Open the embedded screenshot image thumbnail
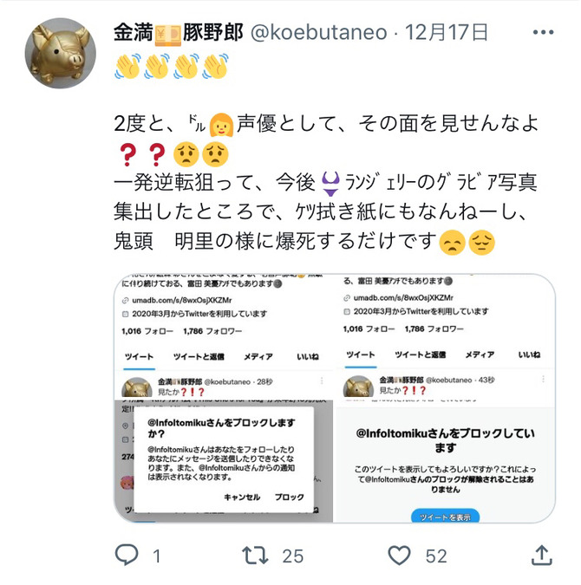This screenshot has width=581, height=585. pyautogui.click(x=334, y=398)
